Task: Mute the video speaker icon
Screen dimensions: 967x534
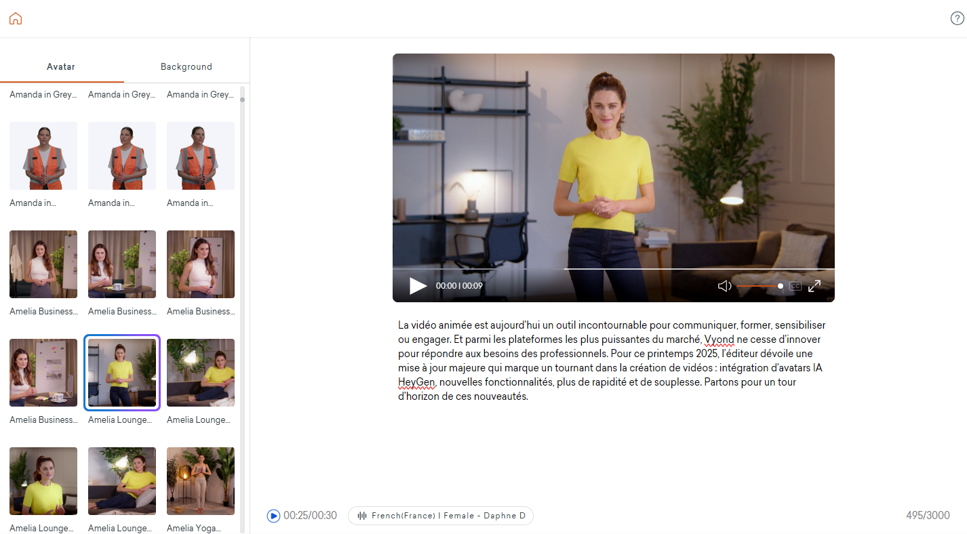Action: 724,286
